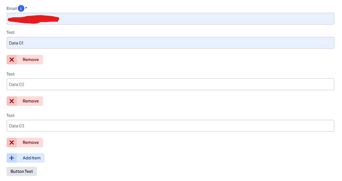Click the Email field label
The height and width of the screenshot is (181, 342).
click(x=12, y=9)
